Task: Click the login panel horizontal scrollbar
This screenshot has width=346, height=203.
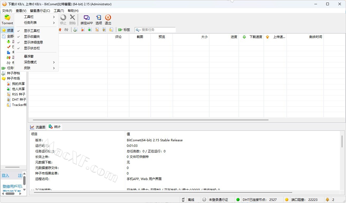Action: coord(10,194)
